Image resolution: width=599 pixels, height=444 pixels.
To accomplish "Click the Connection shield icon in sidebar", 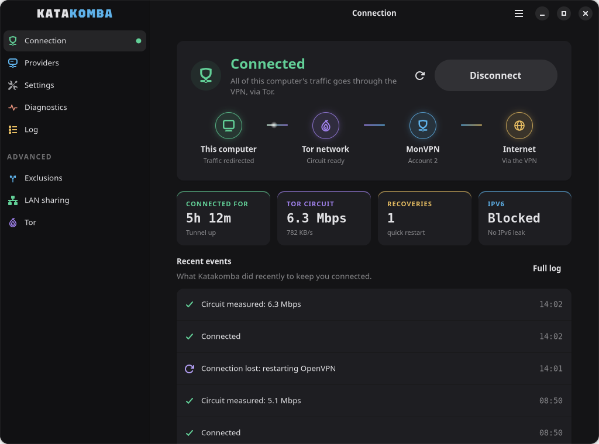I will tap(13, 41).
